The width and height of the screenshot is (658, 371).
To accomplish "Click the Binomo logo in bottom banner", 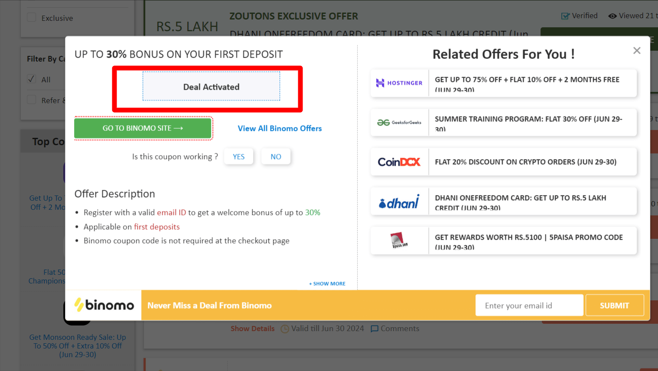I will 104,305.
